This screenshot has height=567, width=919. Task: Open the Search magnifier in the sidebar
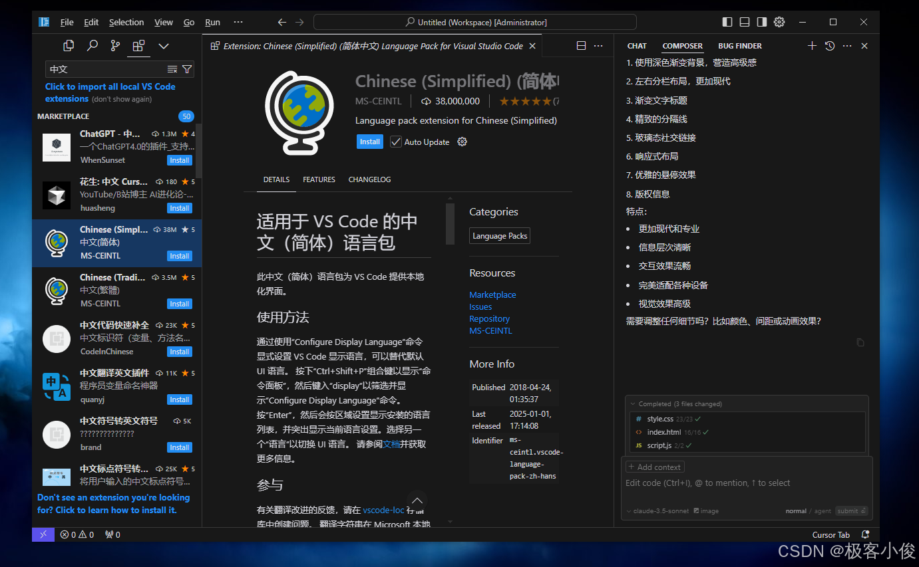coord(92,46)
